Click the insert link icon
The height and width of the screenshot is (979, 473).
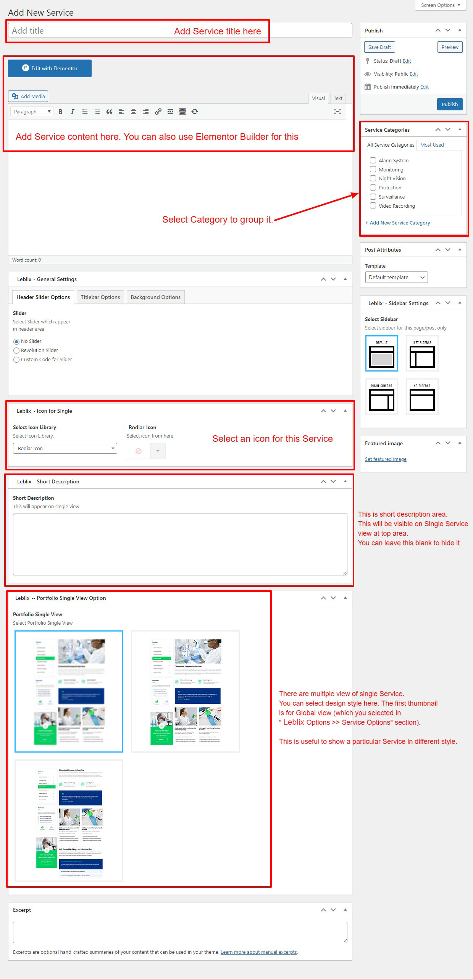pyautogui.click(x=158, y=111)
